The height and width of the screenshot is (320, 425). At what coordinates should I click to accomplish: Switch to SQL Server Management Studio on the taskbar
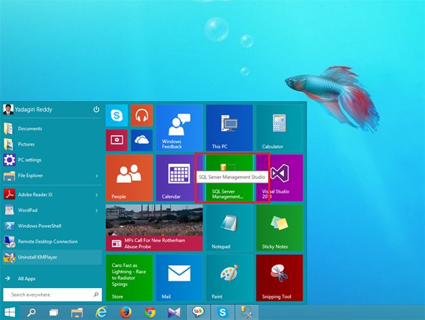point(247,313)
